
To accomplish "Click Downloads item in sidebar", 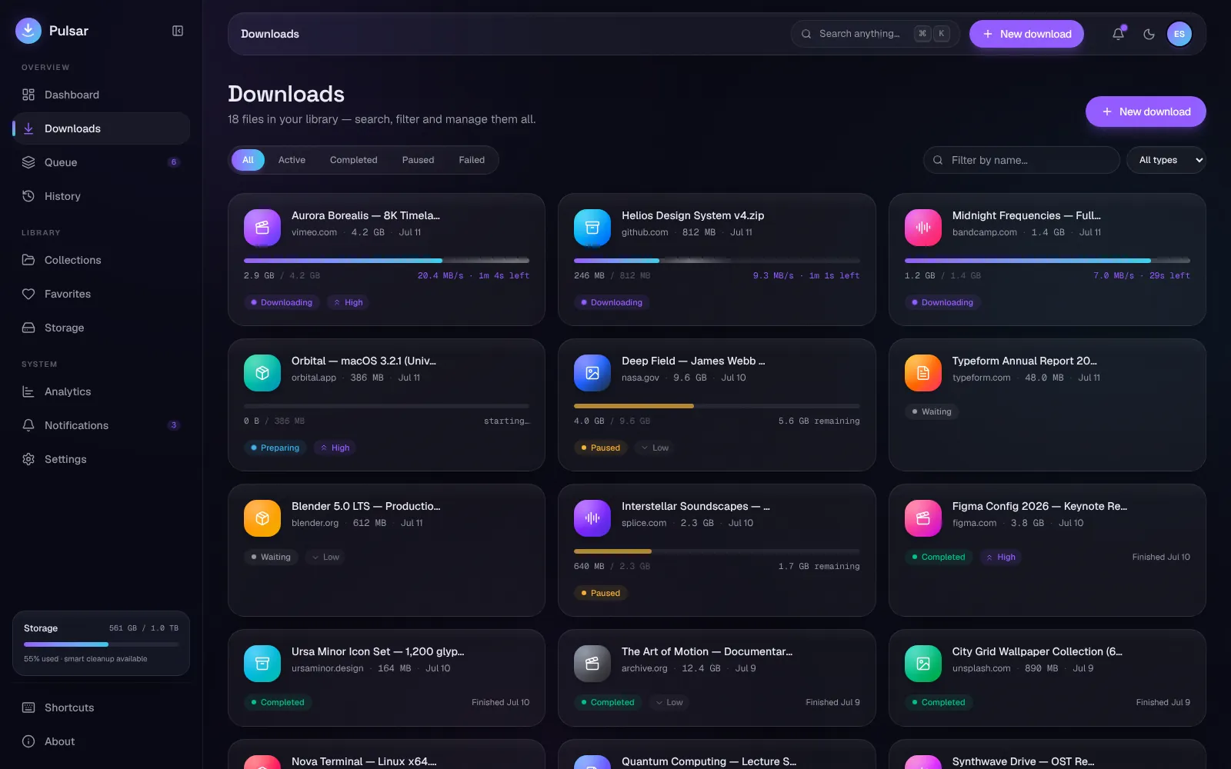I will [101, 128].
